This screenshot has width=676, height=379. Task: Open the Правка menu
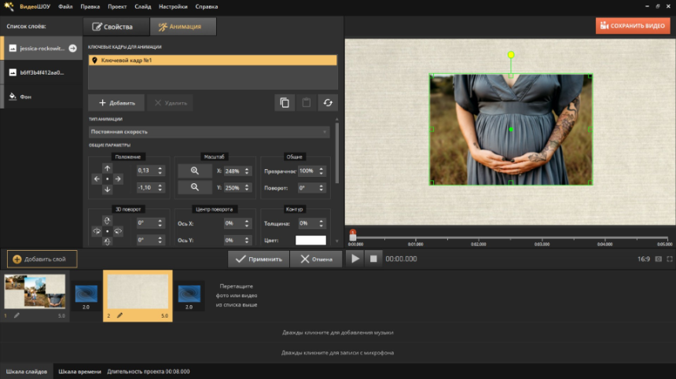pyautogui.click(x=90, y=6)
